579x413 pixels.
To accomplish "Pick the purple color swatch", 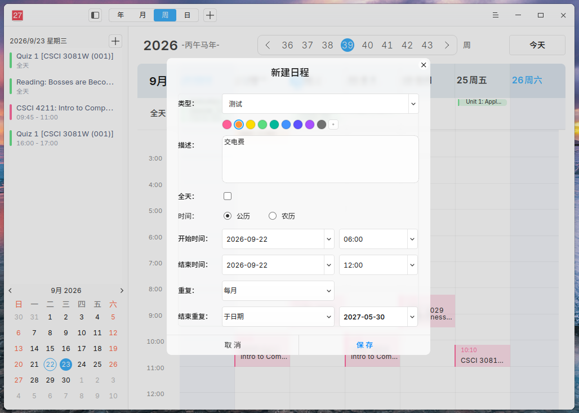I will [310, 125].
